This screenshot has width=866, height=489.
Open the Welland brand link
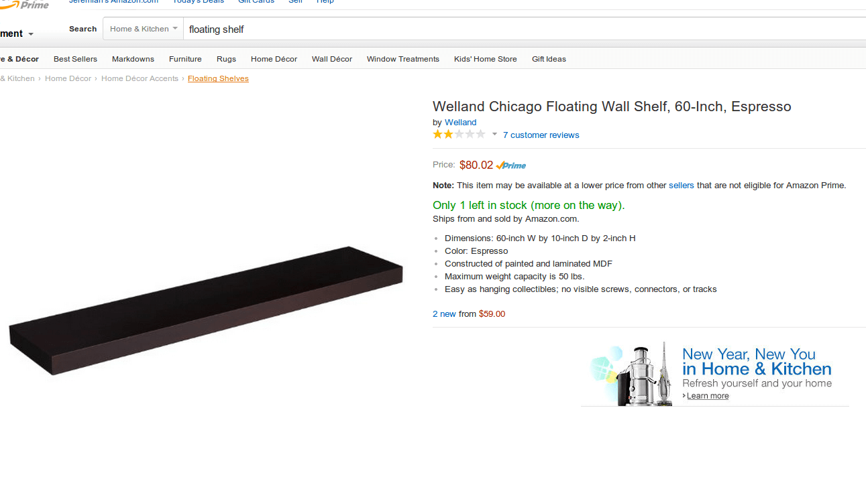(x=460, y=123)
